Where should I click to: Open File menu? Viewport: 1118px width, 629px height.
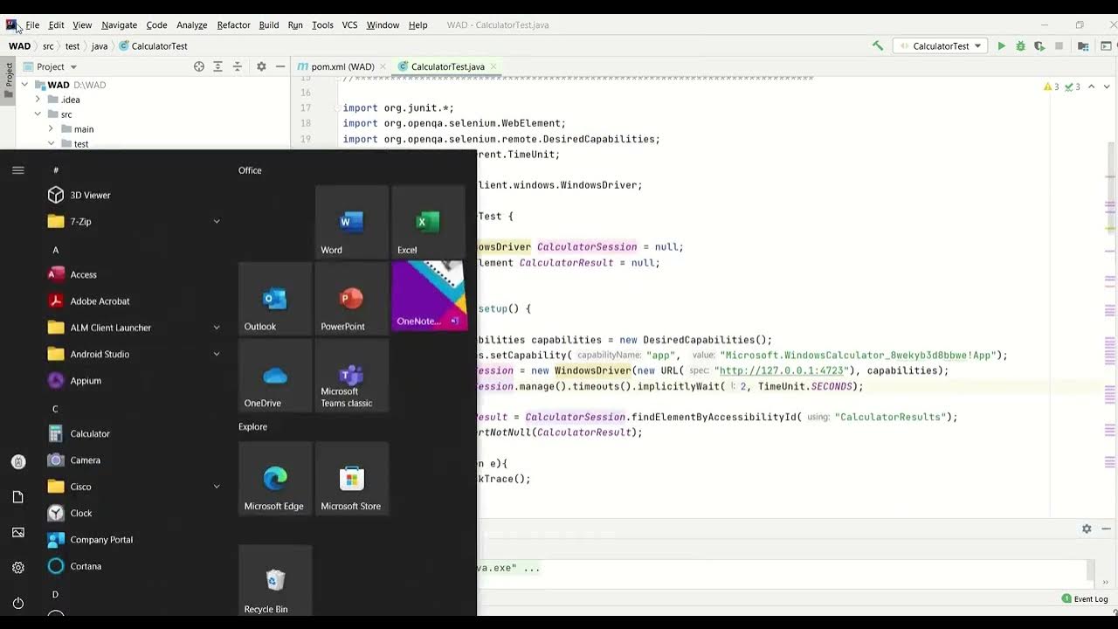tap(32, 25)
